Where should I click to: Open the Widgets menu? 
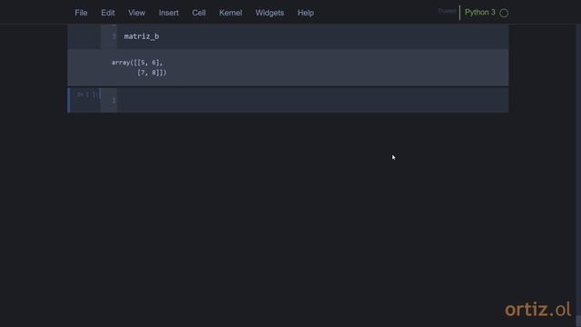tap(270, 13)
